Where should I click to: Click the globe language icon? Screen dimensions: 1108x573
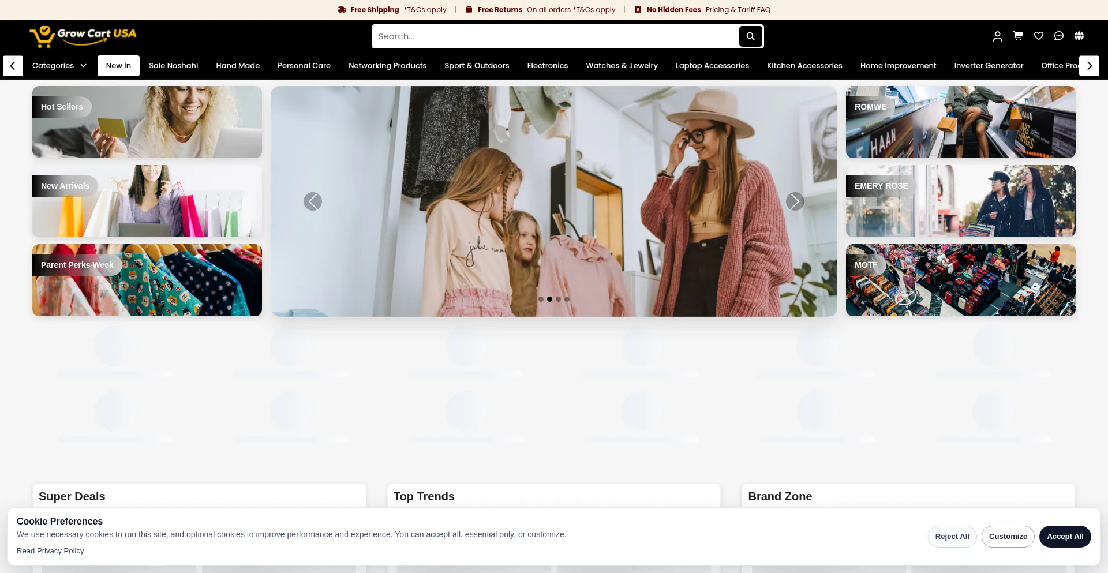coord(1079,36)
